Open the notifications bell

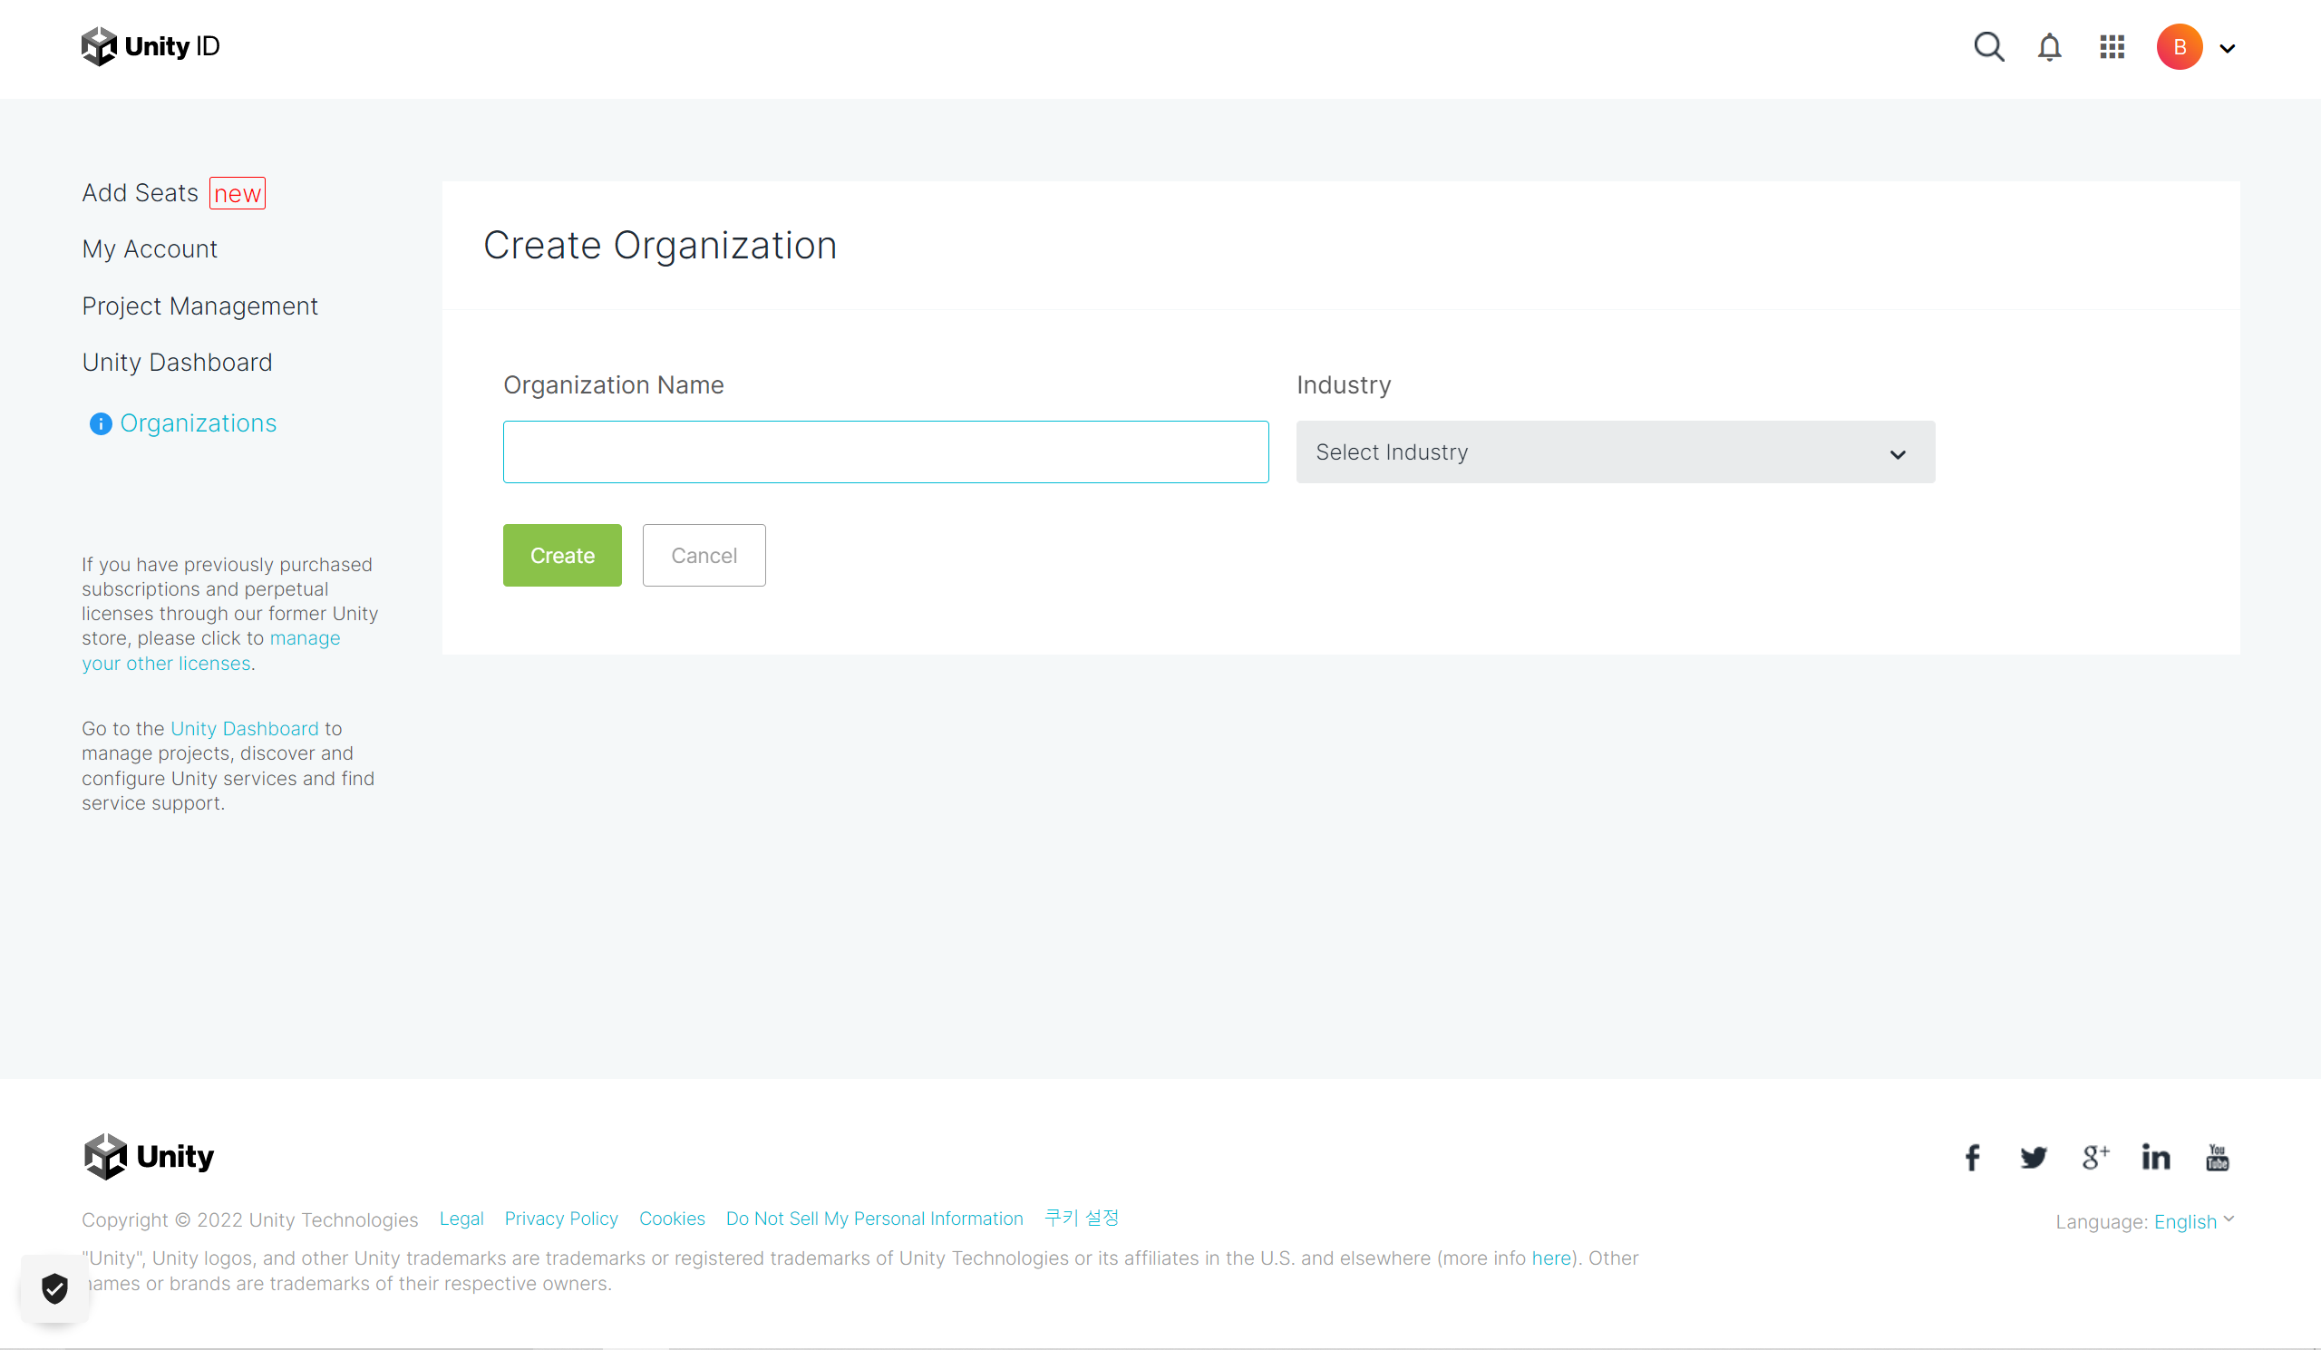tap(2049, 47)
